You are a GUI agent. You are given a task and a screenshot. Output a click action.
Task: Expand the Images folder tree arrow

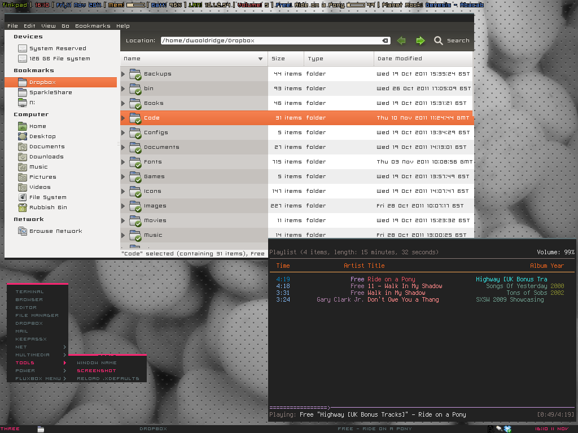pos(124,206)
